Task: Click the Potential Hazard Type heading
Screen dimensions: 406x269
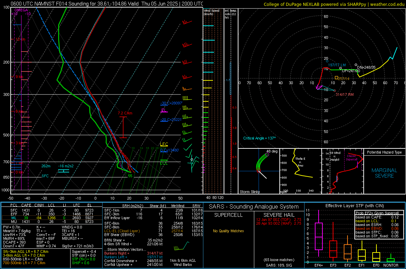Action: pos(385,152)
